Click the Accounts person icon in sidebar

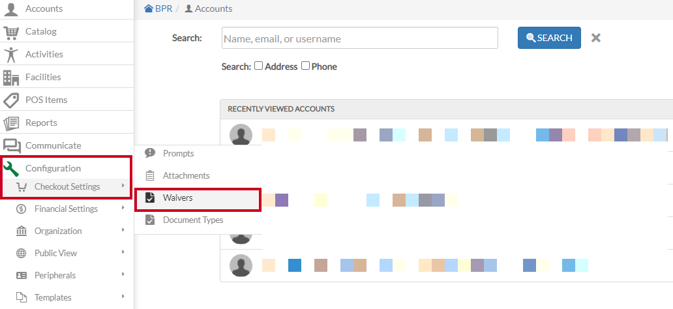[x=11, y=8]
